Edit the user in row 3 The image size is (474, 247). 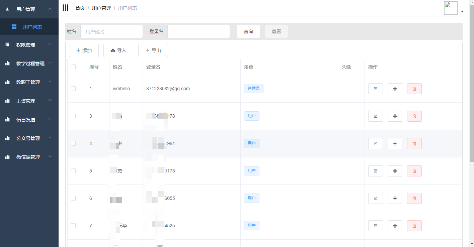[376, 116]
